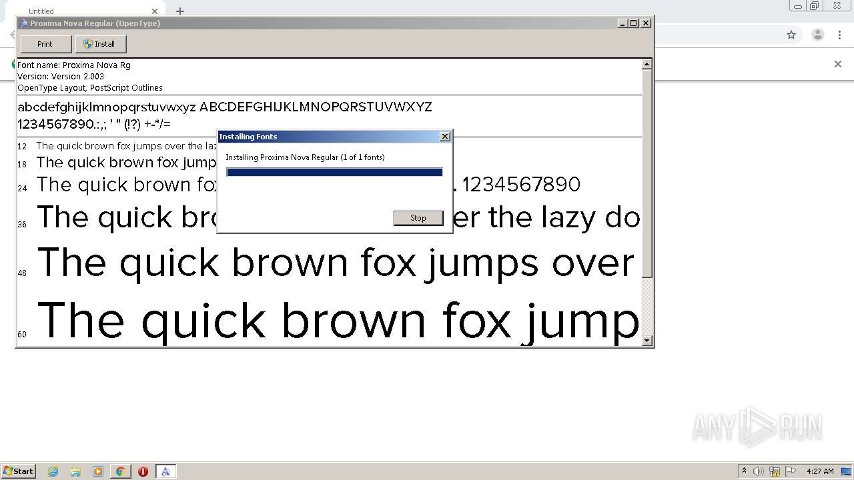
Task: Click the network icon in the system tray
Action: tap(775, 471)
